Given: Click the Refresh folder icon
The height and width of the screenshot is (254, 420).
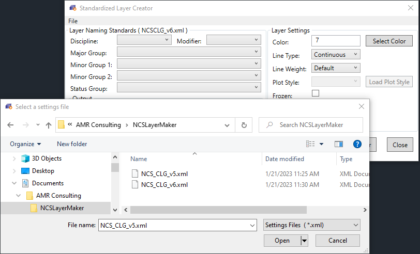Looking at the screenshot, I should point(244,125).
